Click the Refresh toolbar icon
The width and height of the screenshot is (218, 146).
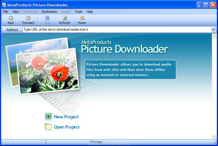pyautogui.click(x=65, y=18)
